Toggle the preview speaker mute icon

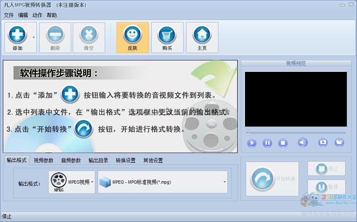[x=303, y=142]
